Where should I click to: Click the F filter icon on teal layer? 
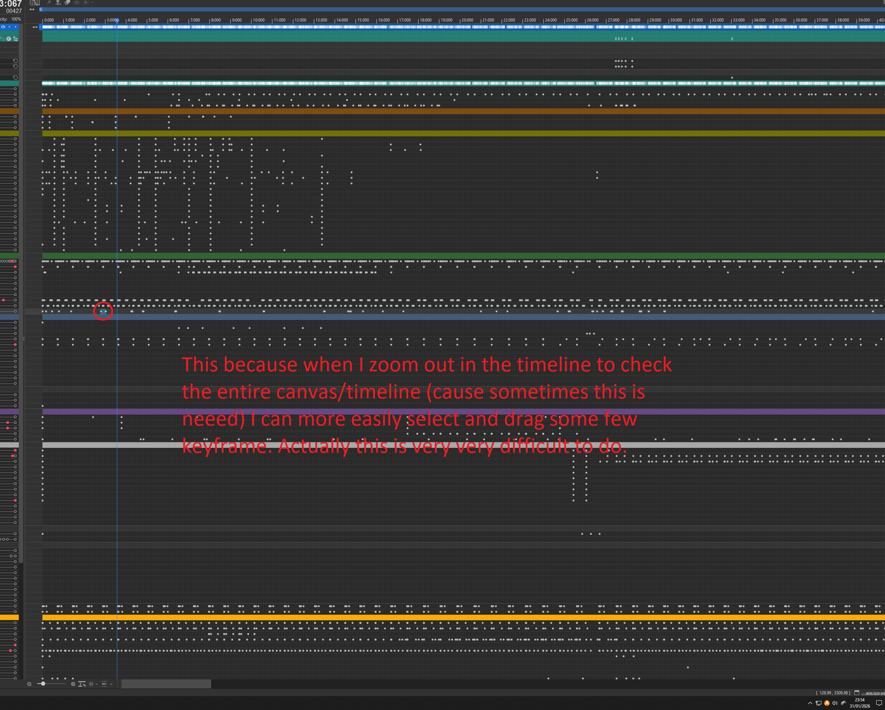point(9,39)
